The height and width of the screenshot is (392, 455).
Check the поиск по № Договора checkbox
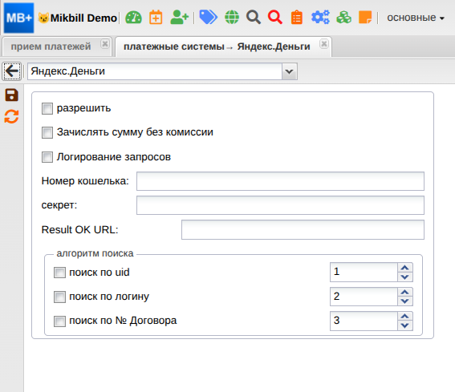coord(59,321)
